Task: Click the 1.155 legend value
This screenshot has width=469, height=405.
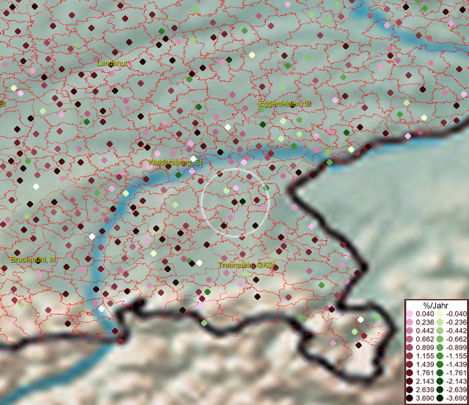Action: click(424, 356)
